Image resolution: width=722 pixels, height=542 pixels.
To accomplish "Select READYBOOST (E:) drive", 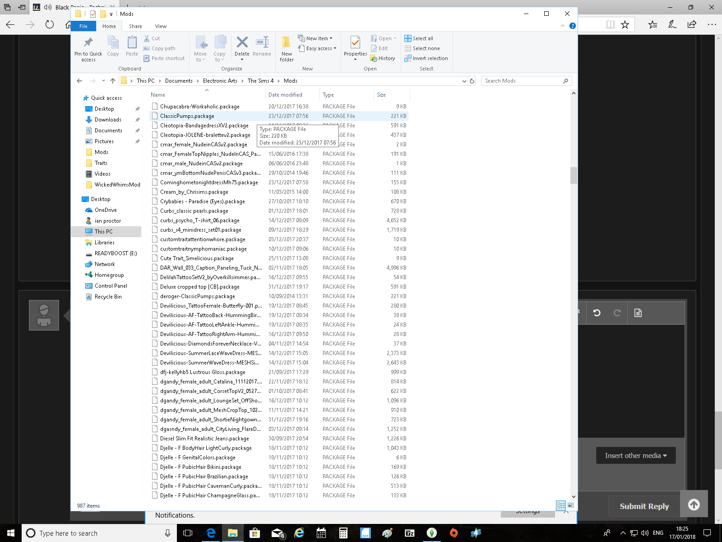I will [x=116, y=253].
